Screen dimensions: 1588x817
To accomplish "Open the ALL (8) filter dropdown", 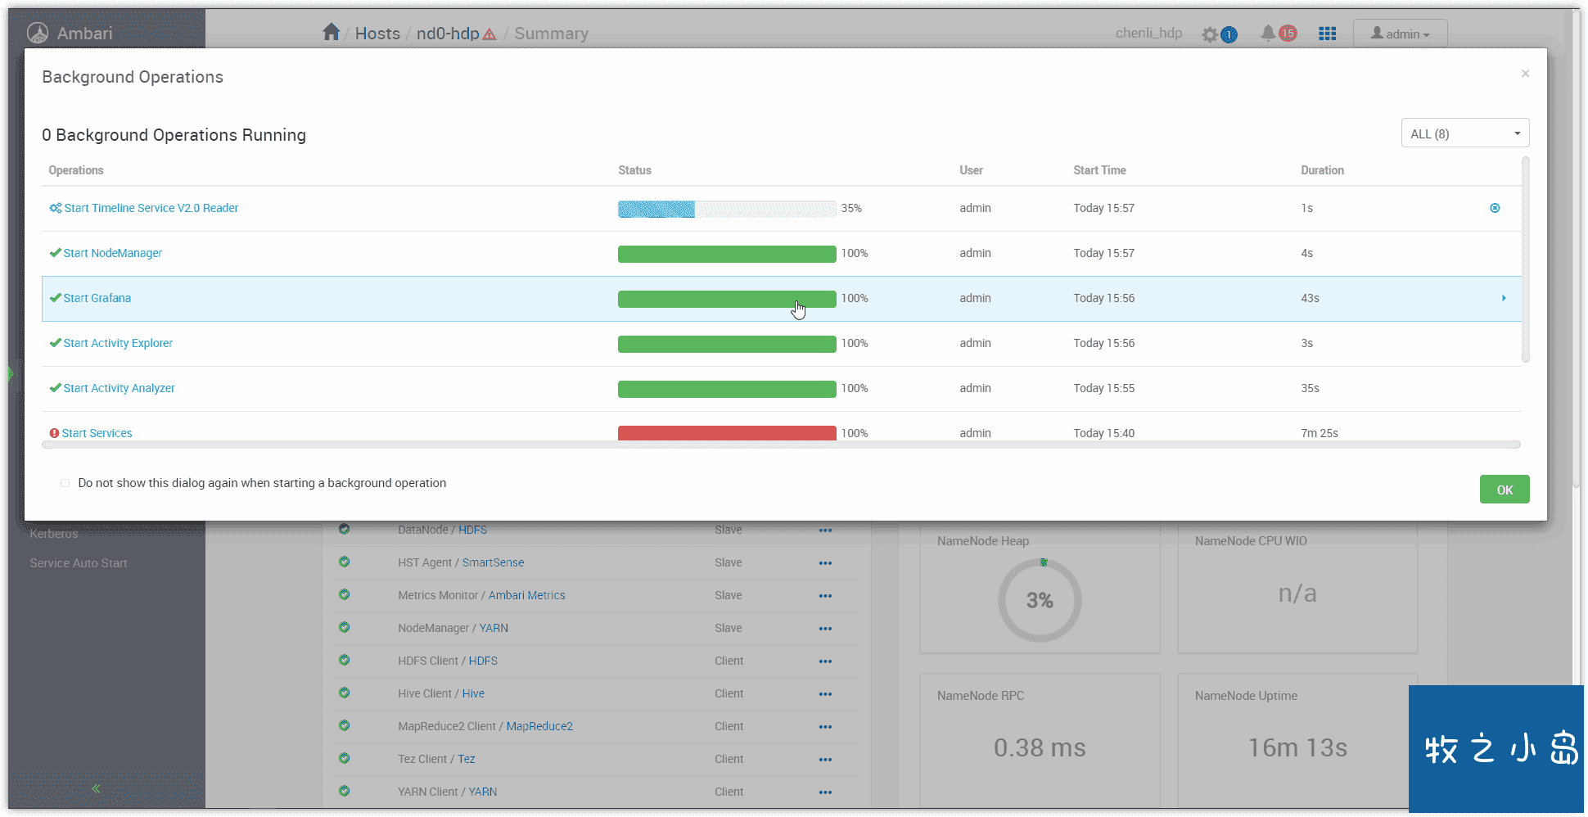I will 1465,133.
